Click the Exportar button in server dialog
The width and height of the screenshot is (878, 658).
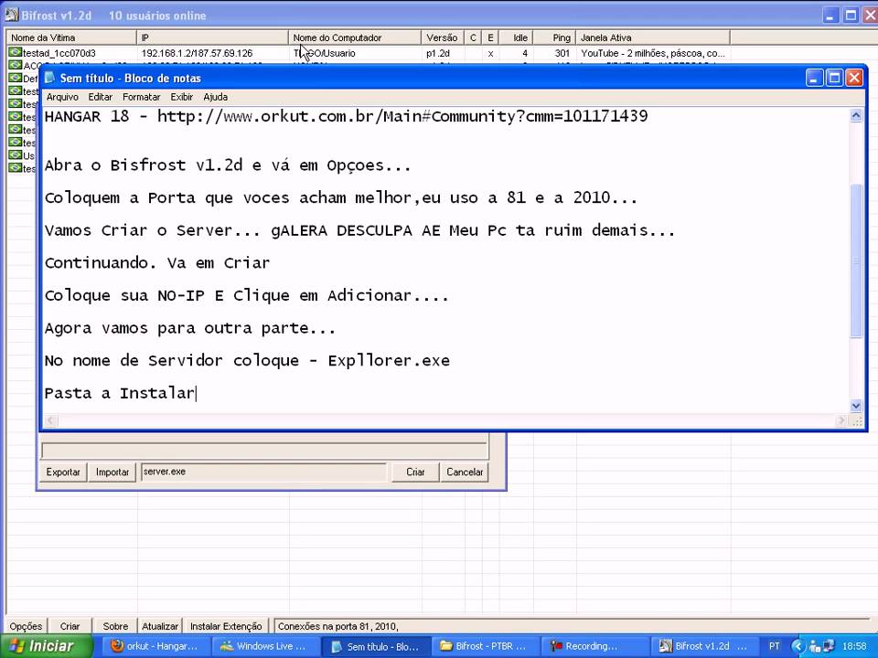point(63,472)
